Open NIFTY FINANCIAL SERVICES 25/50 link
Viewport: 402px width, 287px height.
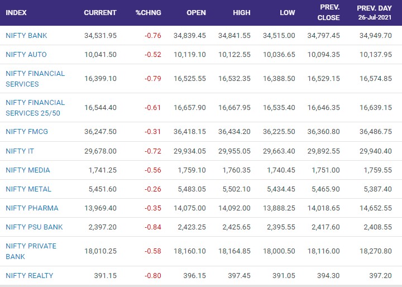pyautogui.click(x=35, y=108)
